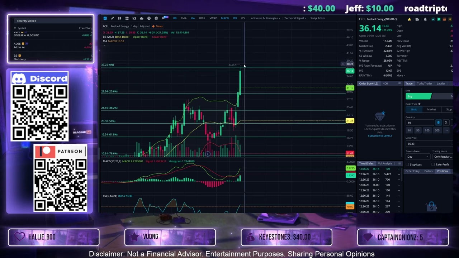Open the multi-chart grid layout icon
The image size is (459, 258).
coord(127,18)
